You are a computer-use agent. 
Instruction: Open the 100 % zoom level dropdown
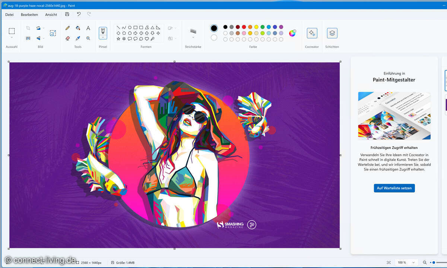click(x=407, y=262)
